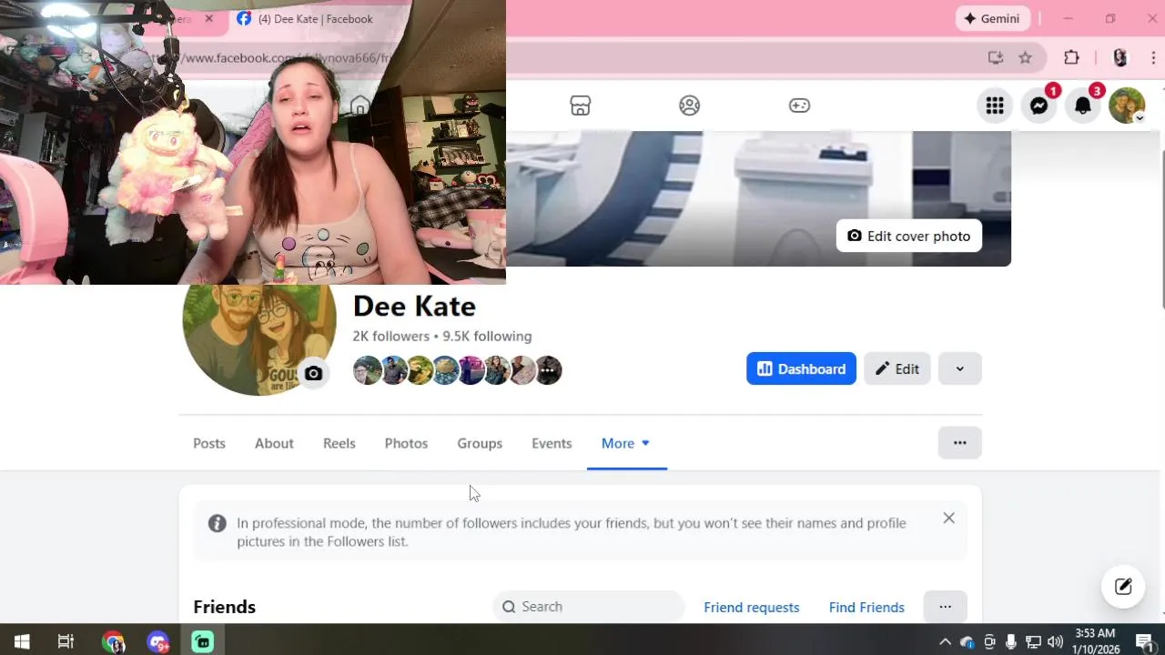Click the Gemini button in Chrome

[992, 18]
